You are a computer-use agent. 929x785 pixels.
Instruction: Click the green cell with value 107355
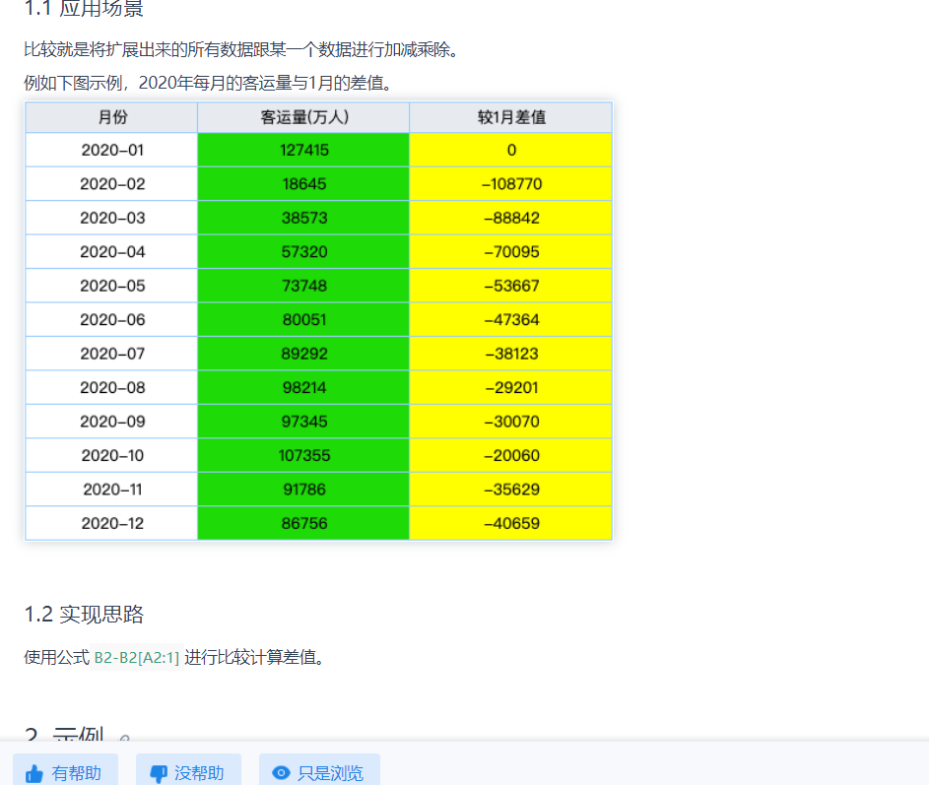(303, 455)
